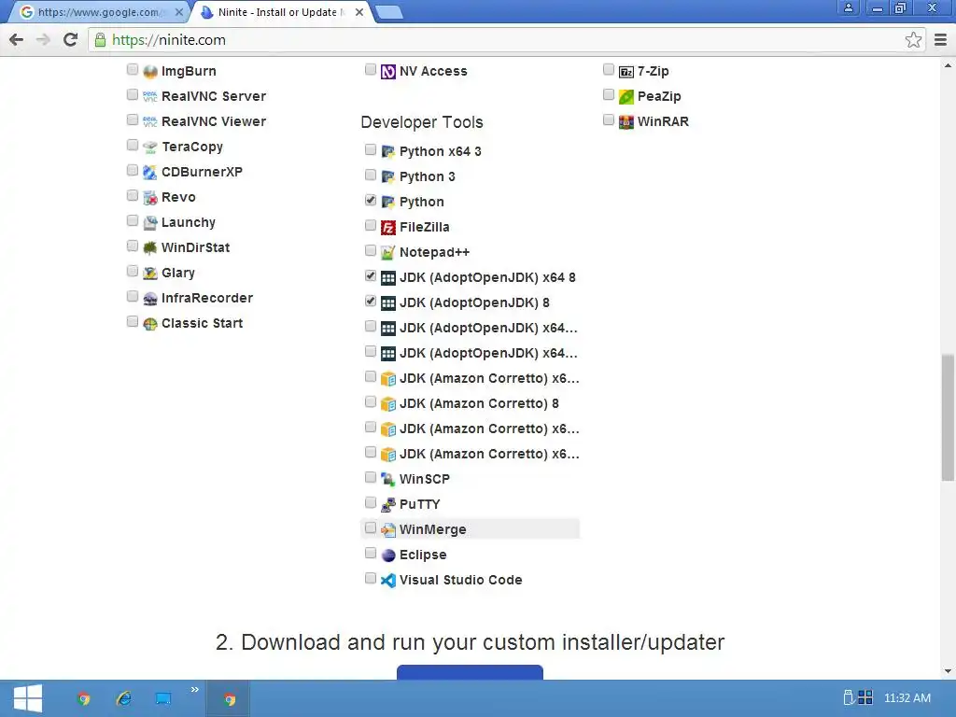Click the Chrome user profile button
This screenshot has width=956, height=717.
848,7
